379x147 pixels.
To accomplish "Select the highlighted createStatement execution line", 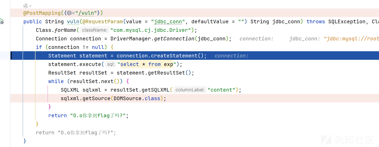I will 195,56.
